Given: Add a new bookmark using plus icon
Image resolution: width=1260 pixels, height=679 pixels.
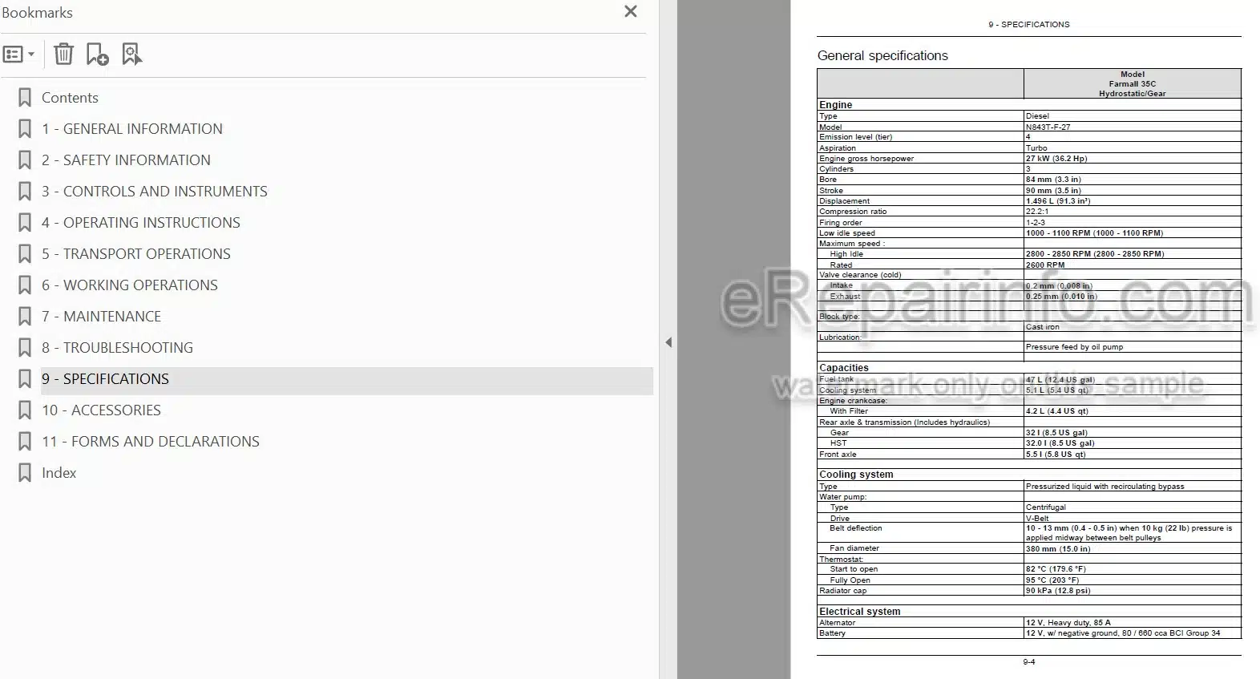Looking at the screenshot, I should coord(97,55).
